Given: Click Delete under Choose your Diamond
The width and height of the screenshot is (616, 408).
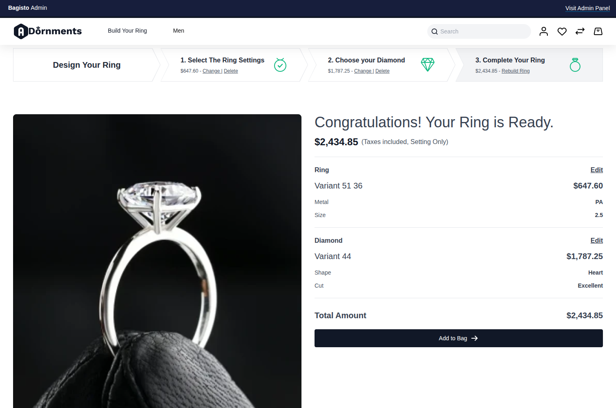Looking at the screenshot, I should pos(382,71).
